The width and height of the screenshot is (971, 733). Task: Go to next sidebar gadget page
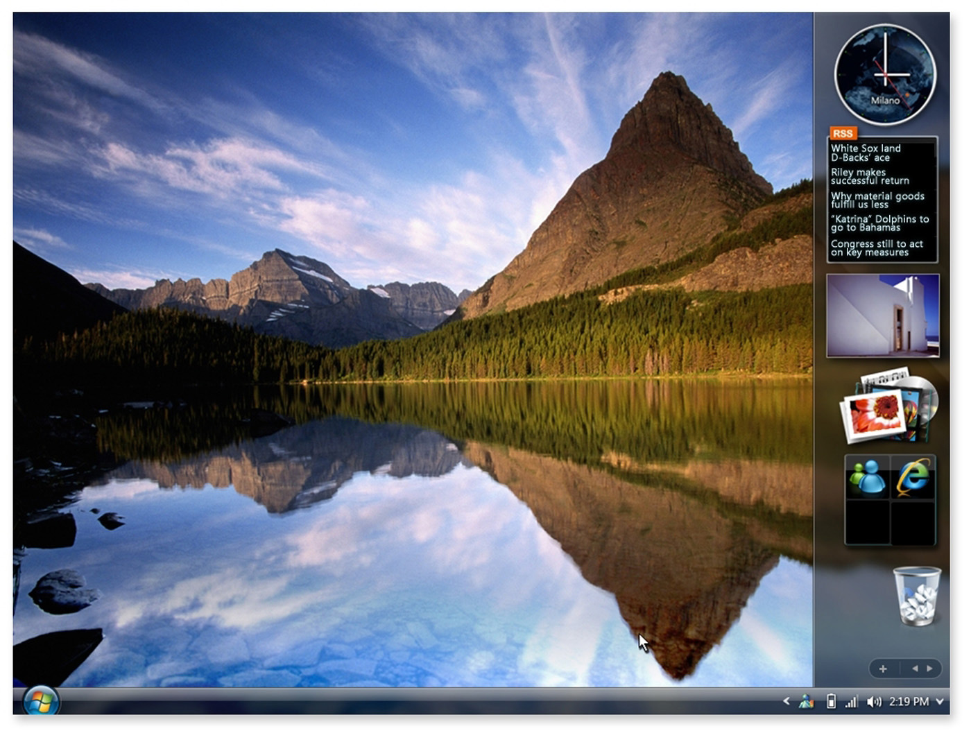930,669
